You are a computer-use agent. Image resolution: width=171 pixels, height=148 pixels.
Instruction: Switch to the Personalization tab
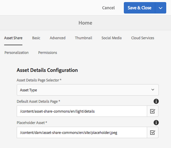[16, 53]
